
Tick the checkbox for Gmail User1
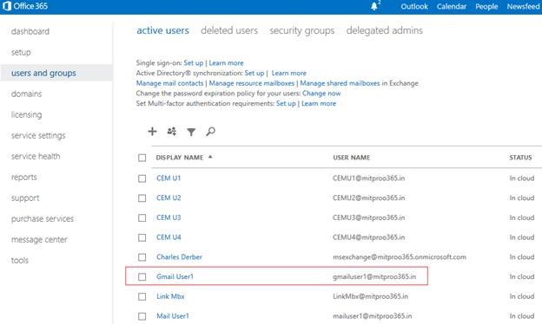coord(142,276)
